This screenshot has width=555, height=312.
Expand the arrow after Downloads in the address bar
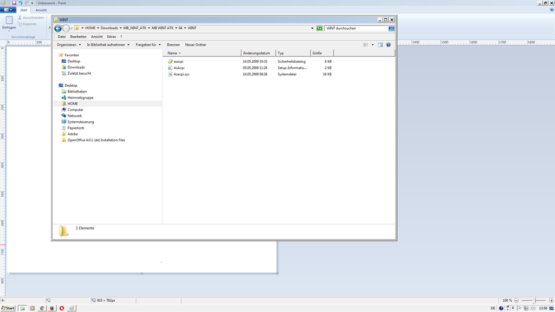click(121, 28)
